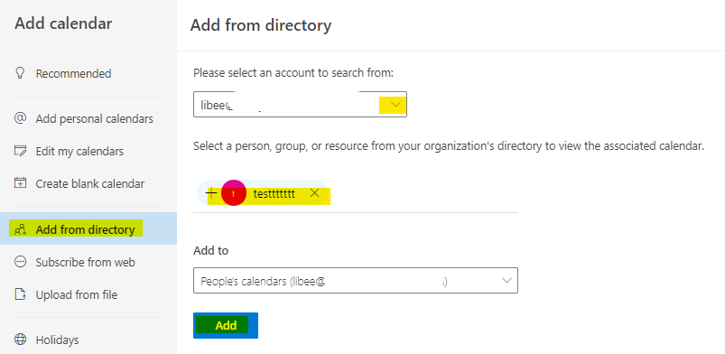Click the Create blank calendar plus icon
The width and height of the screenshot is (725, 354).
click(x=21, y=183)
